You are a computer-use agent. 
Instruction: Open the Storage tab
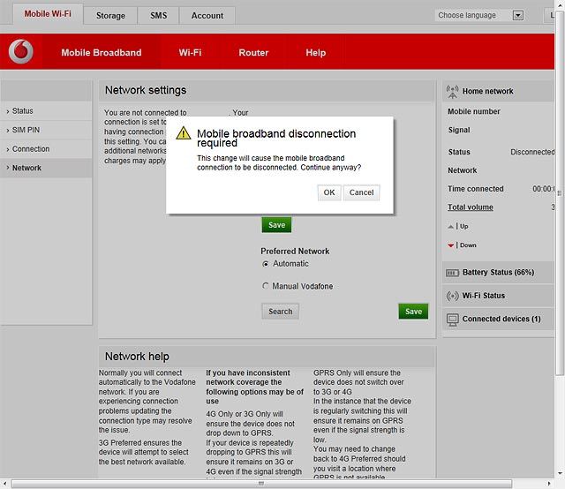pyautogui.click(x=110, y=16)
